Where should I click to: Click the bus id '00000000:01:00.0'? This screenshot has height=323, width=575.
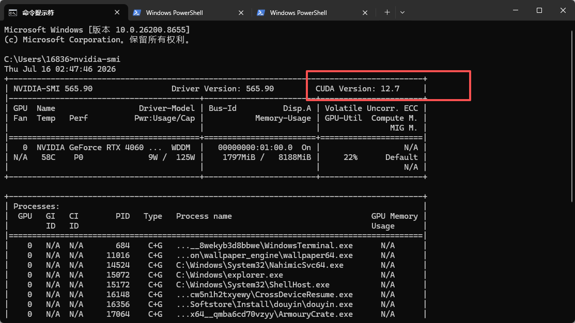coord(255,148)
